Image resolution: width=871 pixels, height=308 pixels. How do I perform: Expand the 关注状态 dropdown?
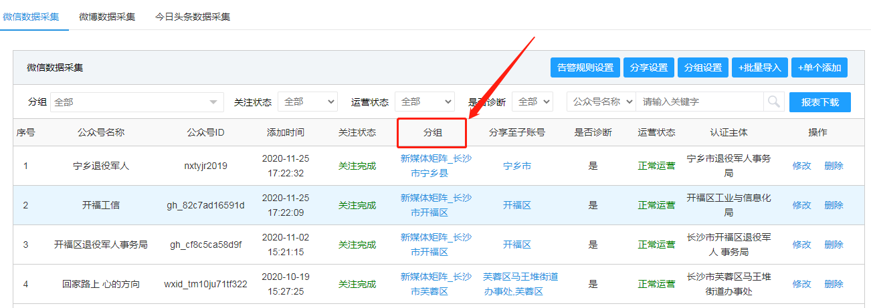307,102
